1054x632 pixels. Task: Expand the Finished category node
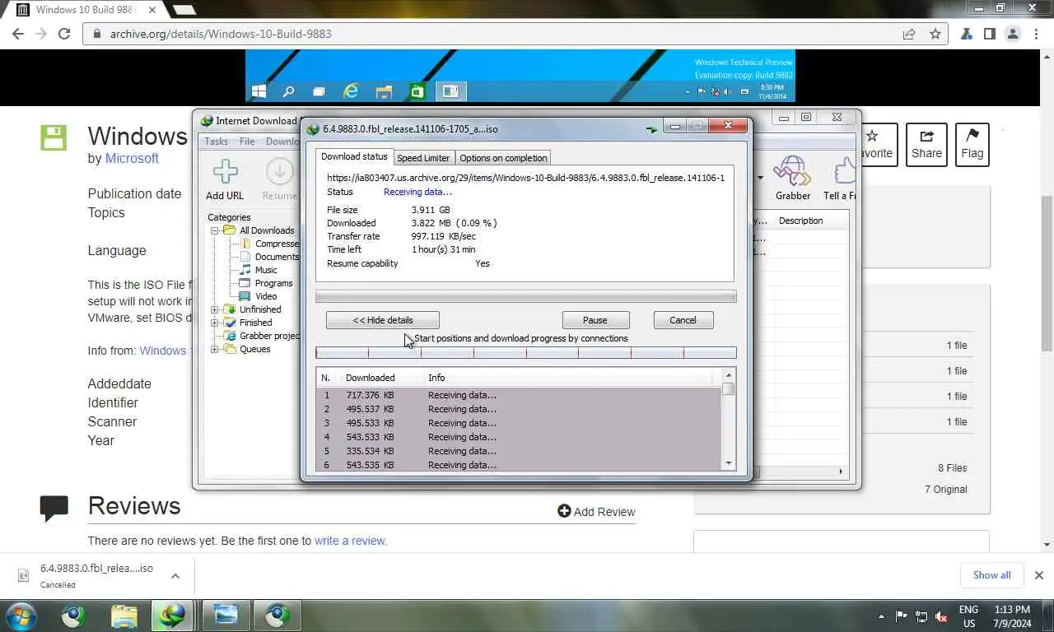click(215, 323)
